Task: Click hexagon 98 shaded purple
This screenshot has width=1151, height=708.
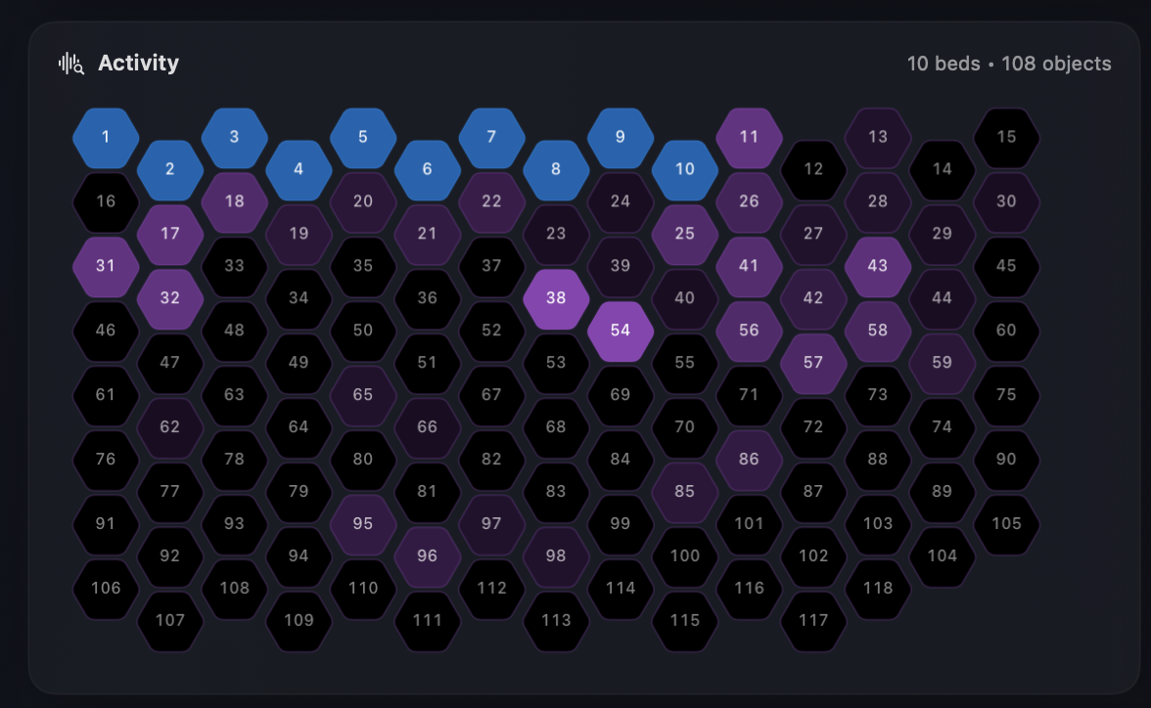Action: (556, 556)
